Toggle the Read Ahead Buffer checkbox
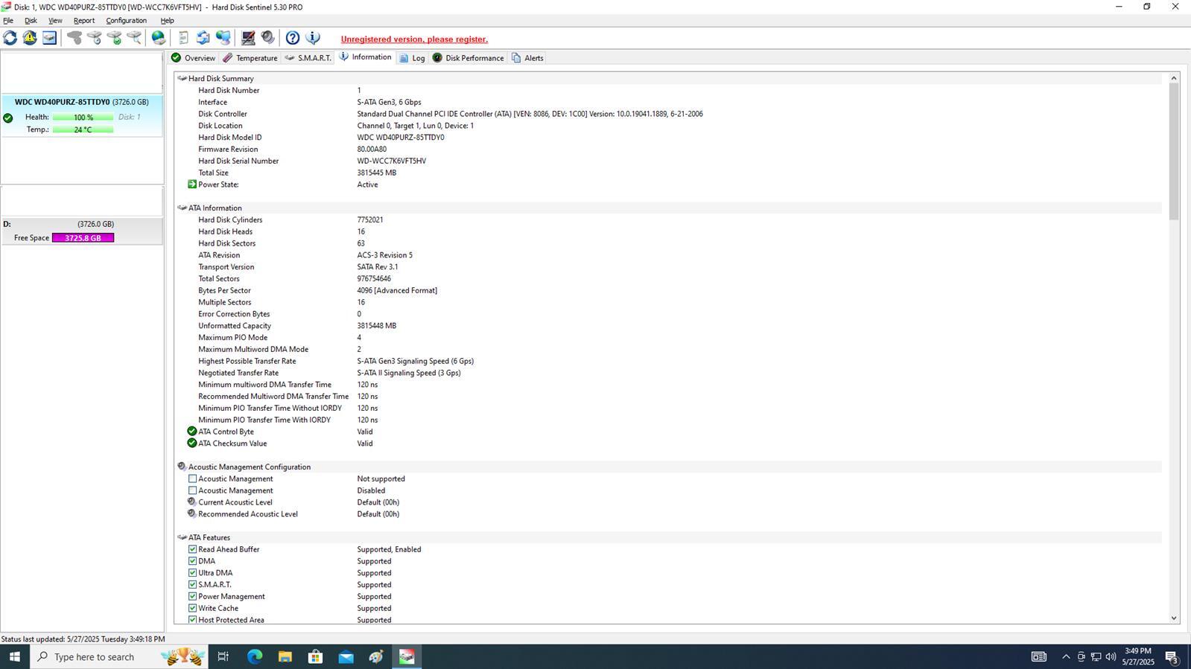The width and height of the screenshot is (1191, 669). [x=193, y=550]
